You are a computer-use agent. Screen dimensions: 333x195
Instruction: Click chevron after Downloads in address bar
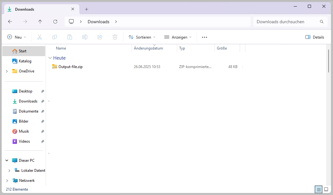coord(116,22)
